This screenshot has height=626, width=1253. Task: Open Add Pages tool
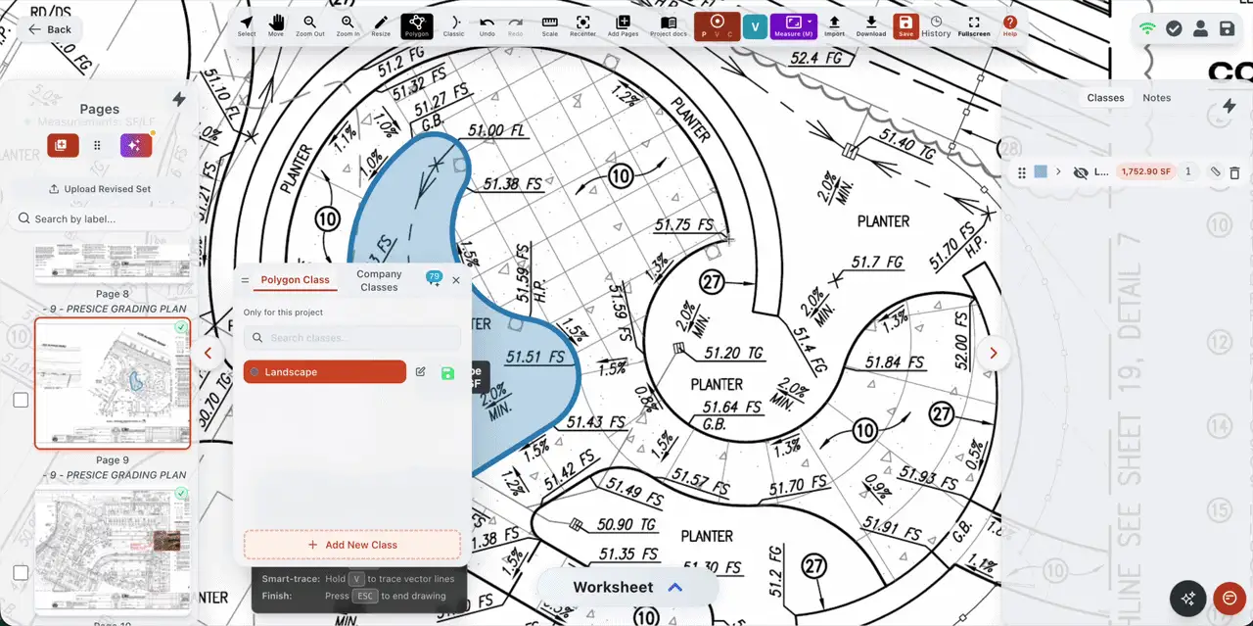pos(623,26)
